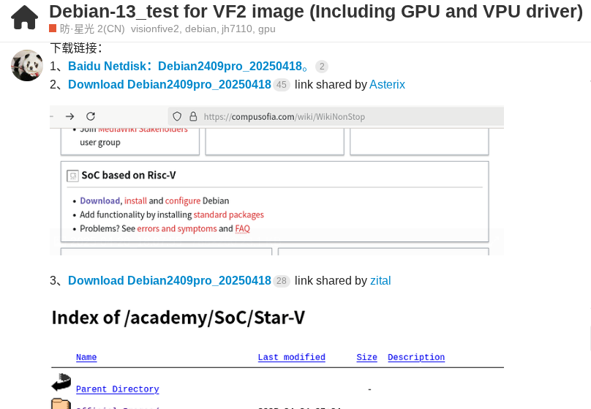Click the padlock icon beside the URL
Screen dimensions: 591x409
(x=193, y=116)
